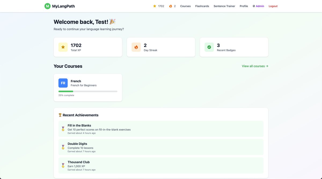Go to Sentence Trainer
Screen dimensions: 322x179
[224, 6]
